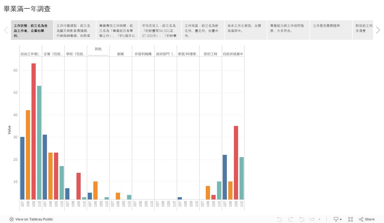Click teal 110 bar under 目前非就業中
Screen dimensions: 384x223
tap(241, 178)
